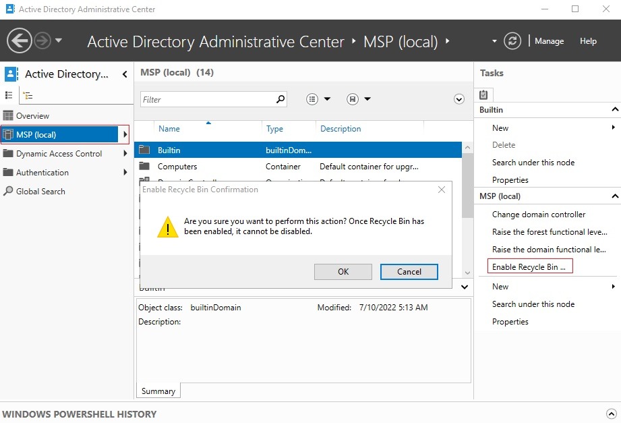Click Cancel in Recycle Bin confirmation
The height and width of the screenshot is (423, 621).
[x=409, y=272]
